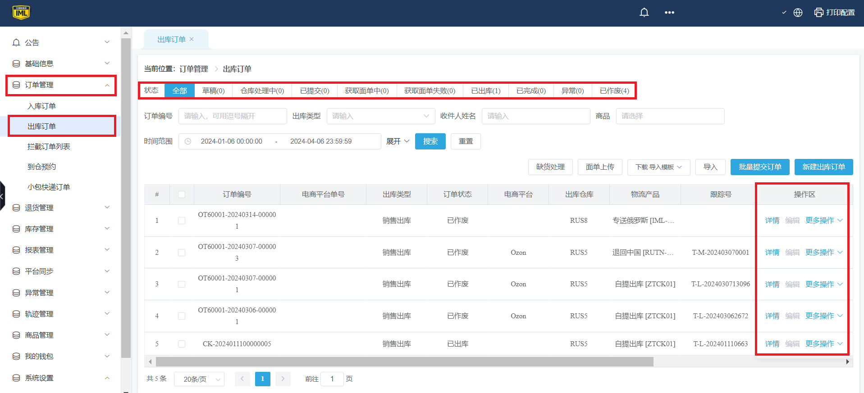
Task: Click the horizontal scrollbar right arrow
Action: pos(848,361)
